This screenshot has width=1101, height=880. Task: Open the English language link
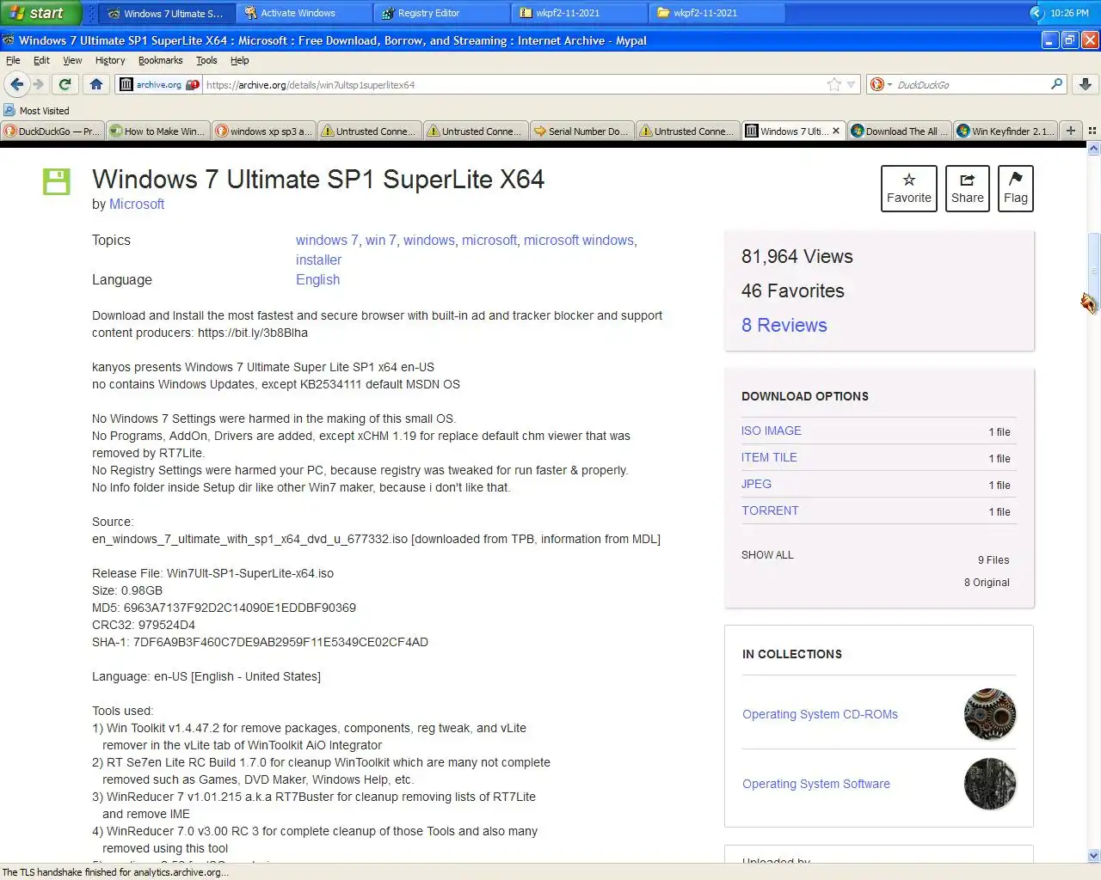(317, 279)
